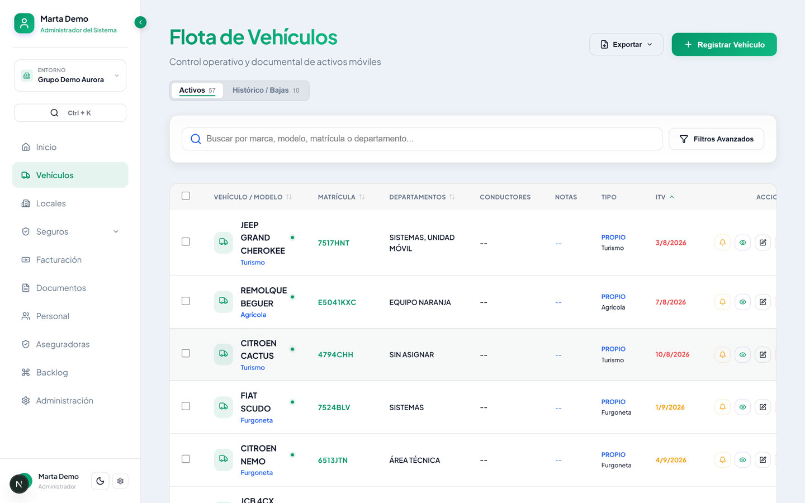The image size is (805, 503).
Task: View details of Citroen Nemo via eye icon
Action: 742,460
